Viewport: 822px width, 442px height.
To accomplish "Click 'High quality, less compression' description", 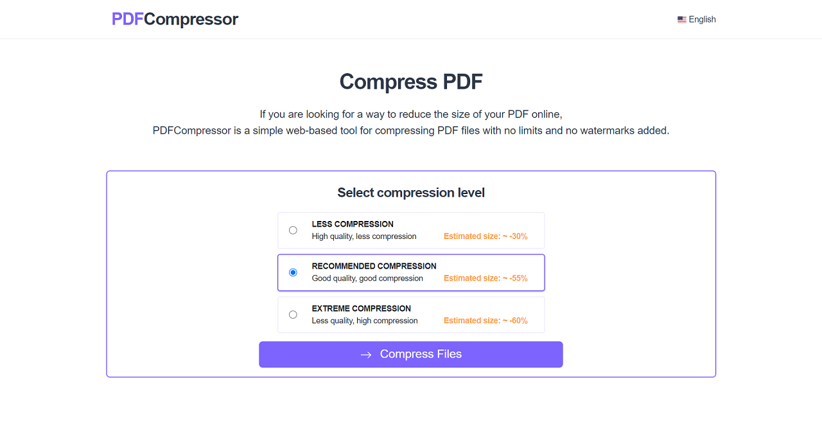I will coord(364,236).
